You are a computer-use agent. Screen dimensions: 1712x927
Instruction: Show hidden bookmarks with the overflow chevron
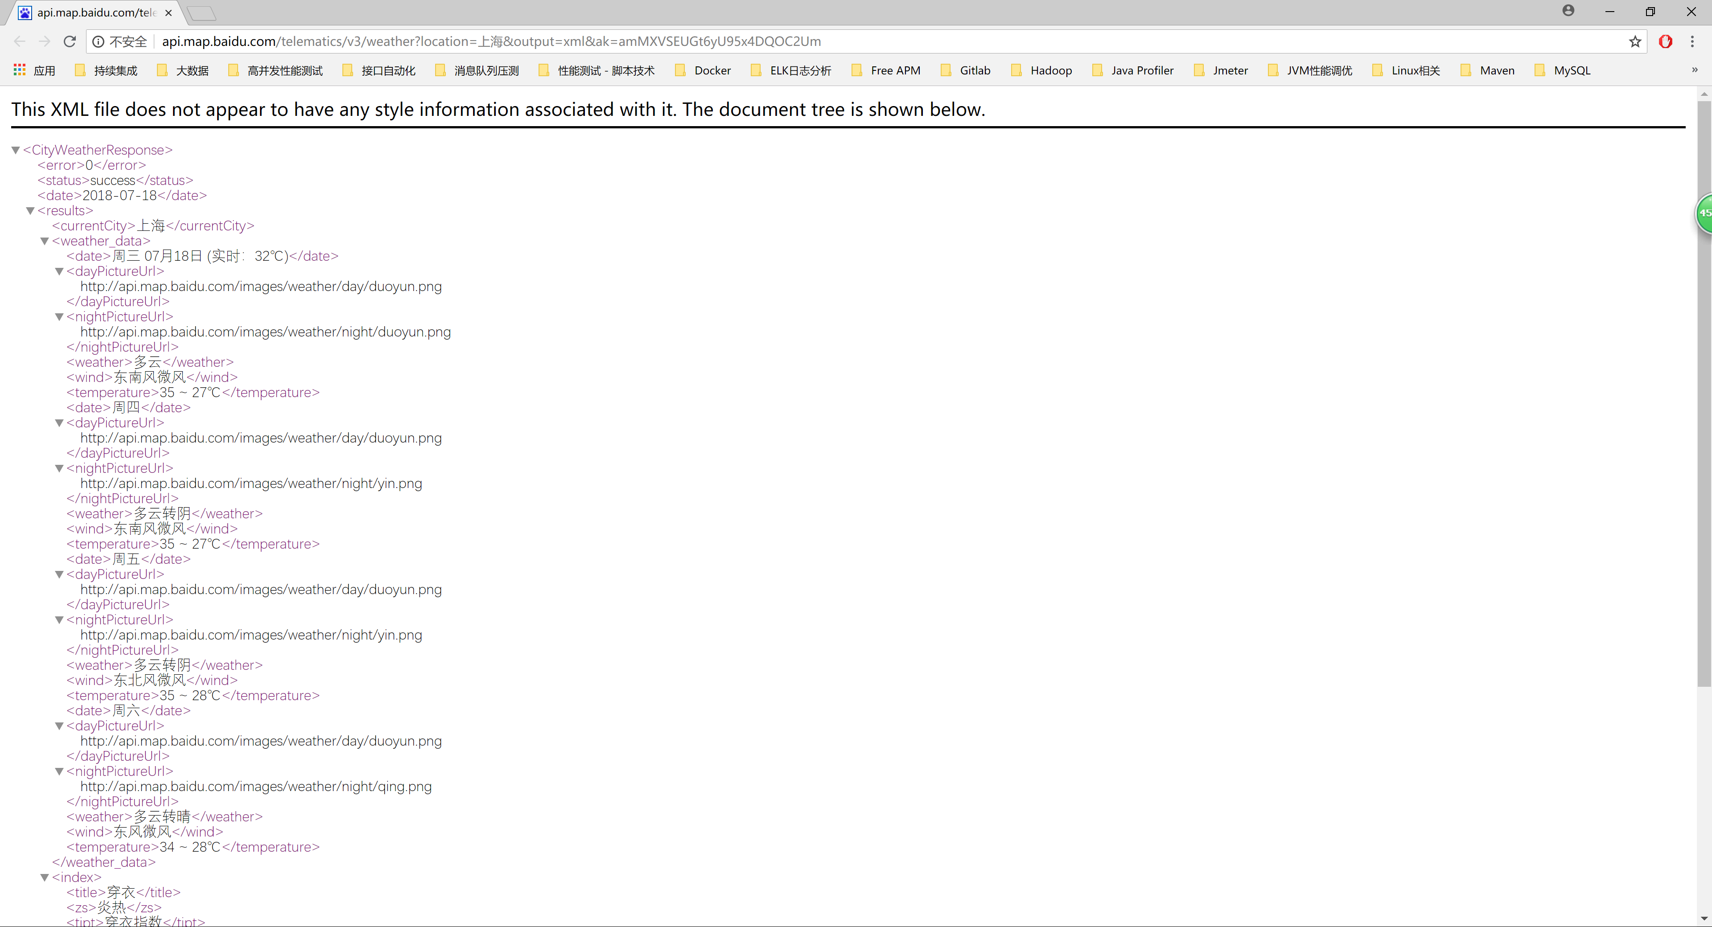[x=1694, y=70]
